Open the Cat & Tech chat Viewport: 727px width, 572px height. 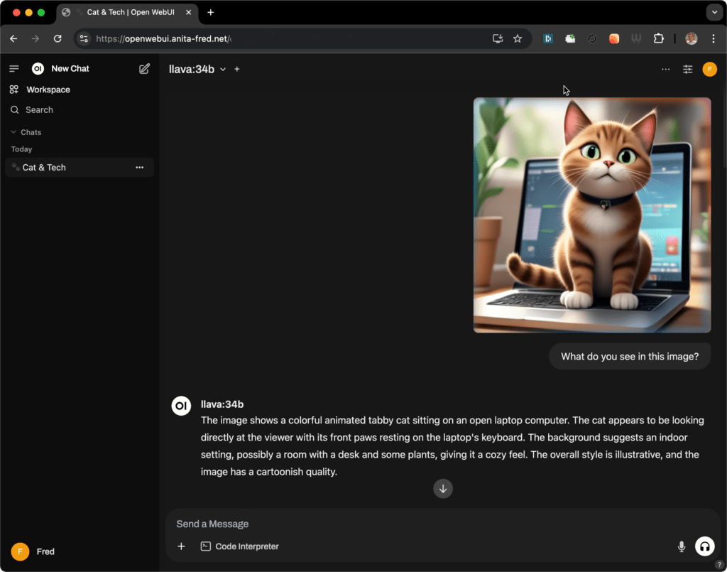pyautogui.click(x=44, y=168)
